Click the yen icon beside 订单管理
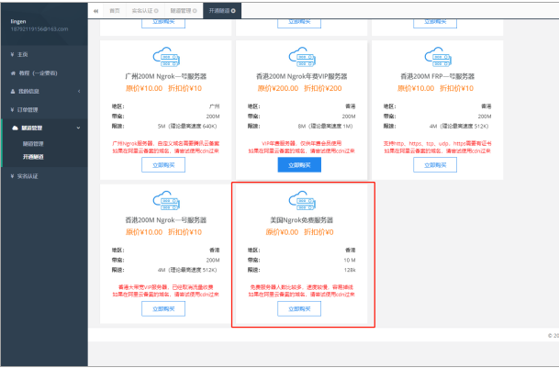Image resolution: width=559 pixels, height=368 pixels. pos(13,110)
